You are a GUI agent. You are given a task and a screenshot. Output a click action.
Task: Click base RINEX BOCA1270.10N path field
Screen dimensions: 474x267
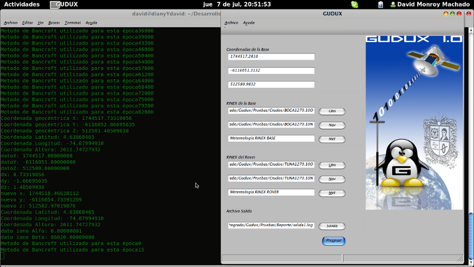[271, 125]
